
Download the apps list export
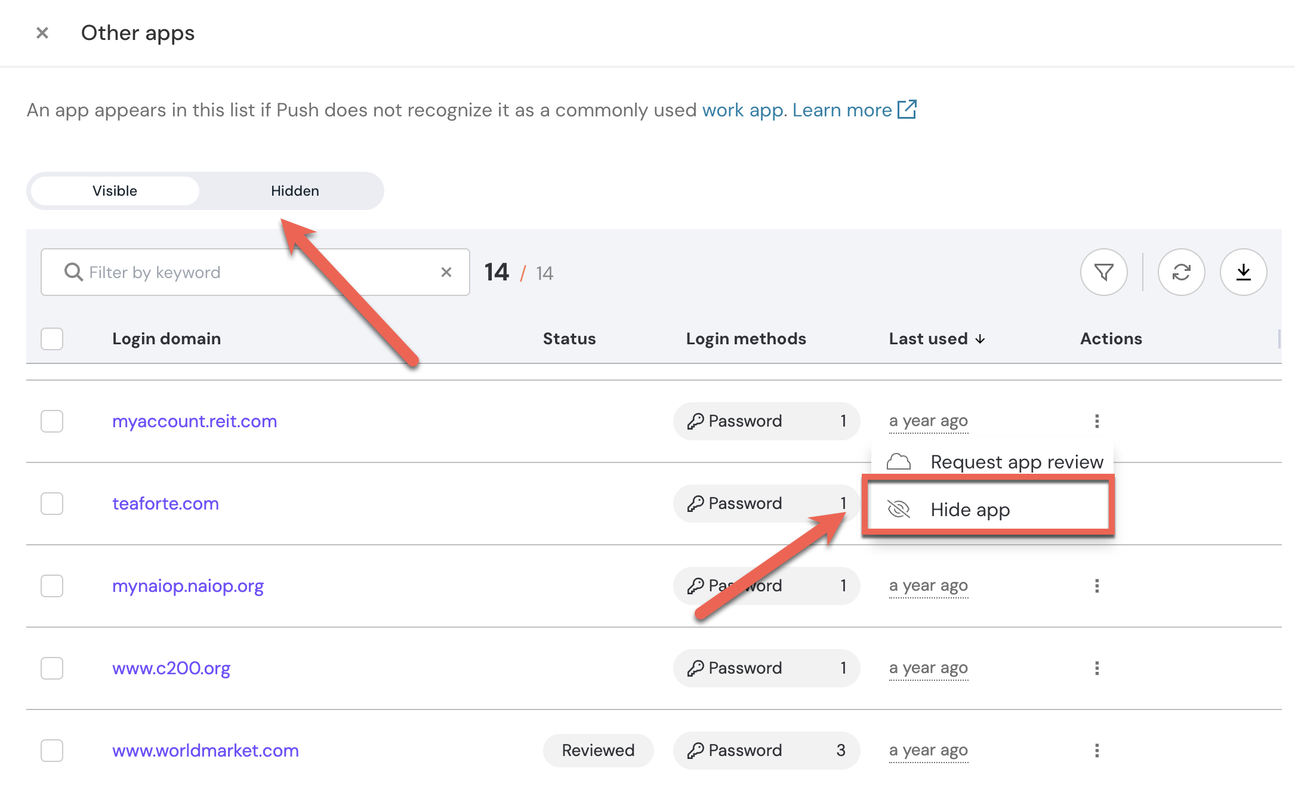(1244, 272)
